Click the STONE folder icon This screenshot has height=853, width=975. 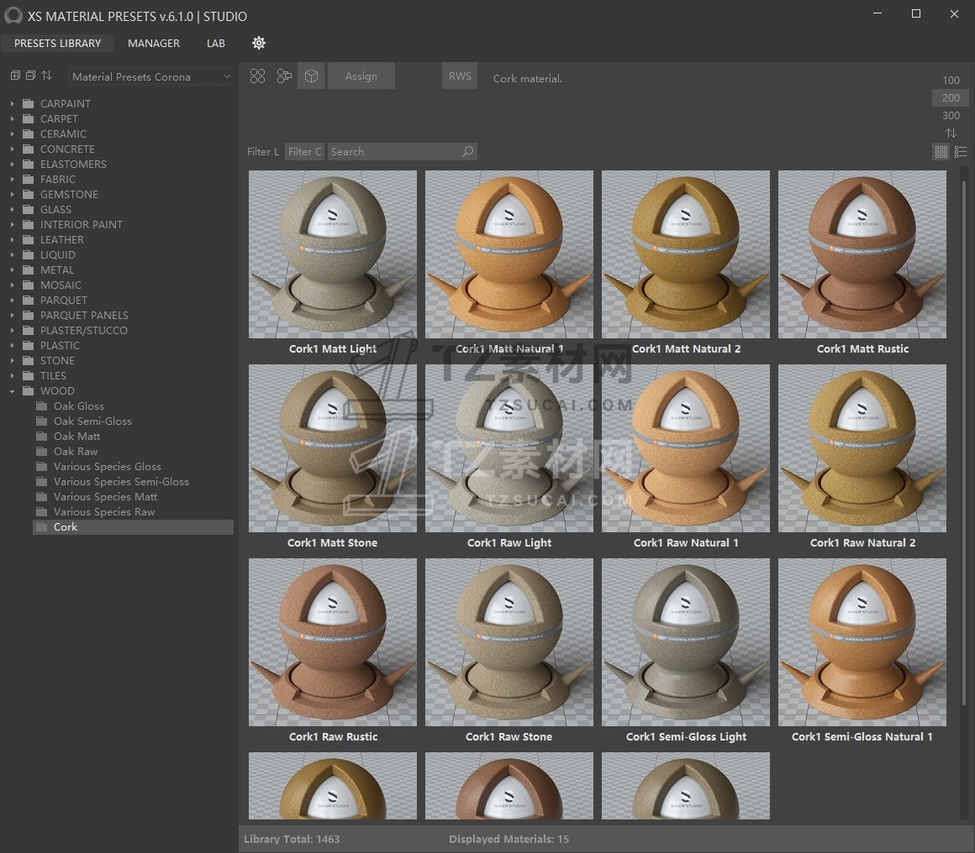(28, 360)
